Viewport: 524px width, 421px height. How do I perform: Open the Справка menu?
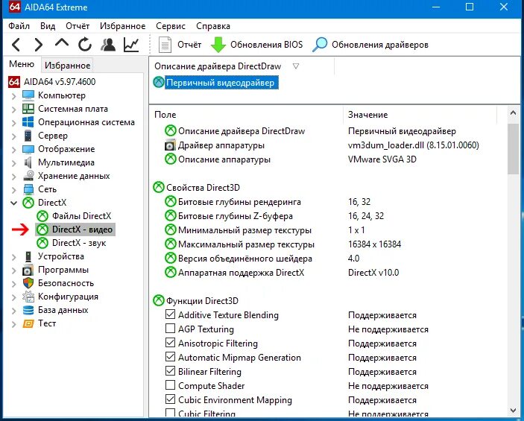point(213,26)
